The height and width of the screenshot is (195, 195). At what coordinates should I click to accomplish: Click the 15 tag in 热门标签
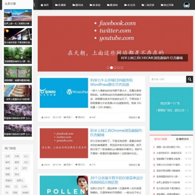pos(7,192)
